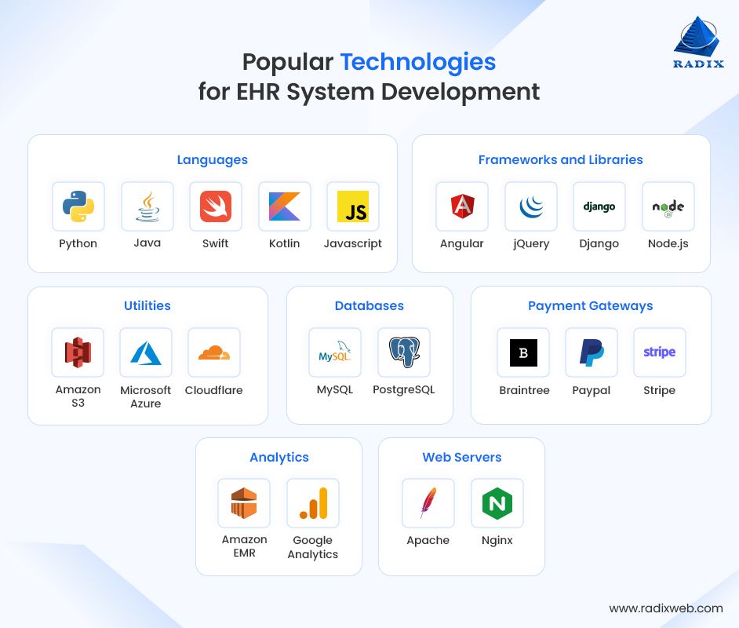This screenshot has width=739, height=628.
Task: Select the Payment Gateways heading
Action: [x=591, y=306]
